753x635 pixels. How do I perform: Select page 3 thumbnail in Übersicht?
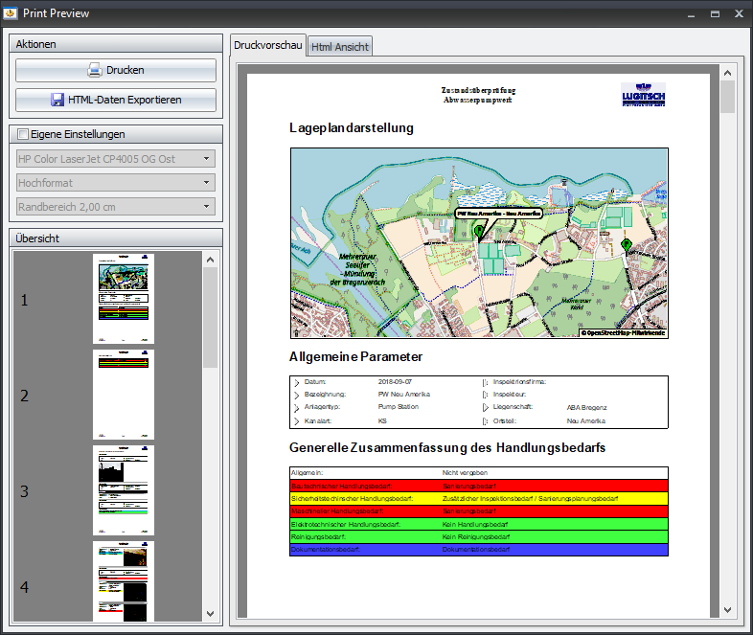pos(123,490)
